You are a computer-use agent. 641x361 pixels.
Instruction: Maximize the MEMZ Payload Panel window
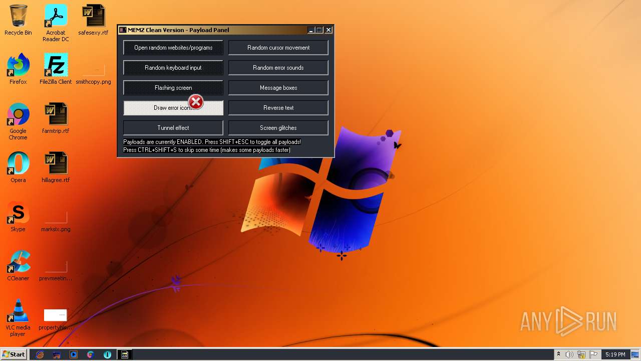(x=319, y=30)
